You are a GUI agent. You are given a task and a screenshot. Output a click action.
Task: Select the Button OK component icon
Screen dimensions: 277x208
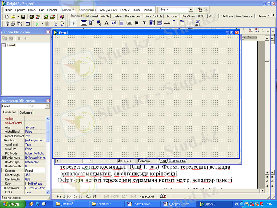(129, 23)
